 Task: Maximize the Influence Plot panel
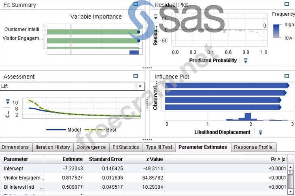coord(287,76)
